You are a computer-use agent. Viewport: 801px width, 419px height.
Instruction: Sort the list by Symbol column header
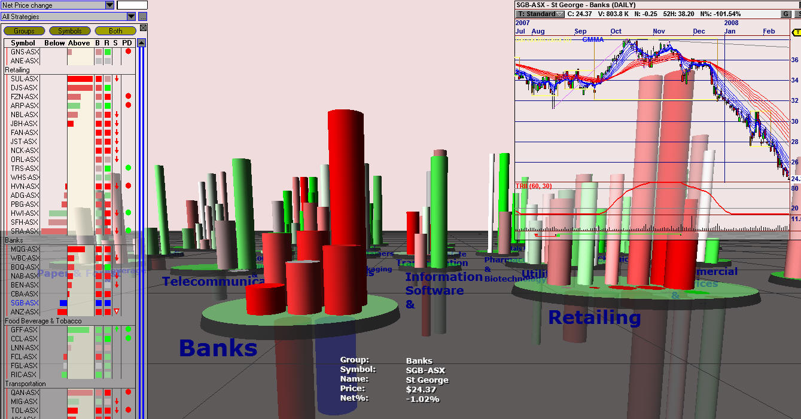click(23, 43)
